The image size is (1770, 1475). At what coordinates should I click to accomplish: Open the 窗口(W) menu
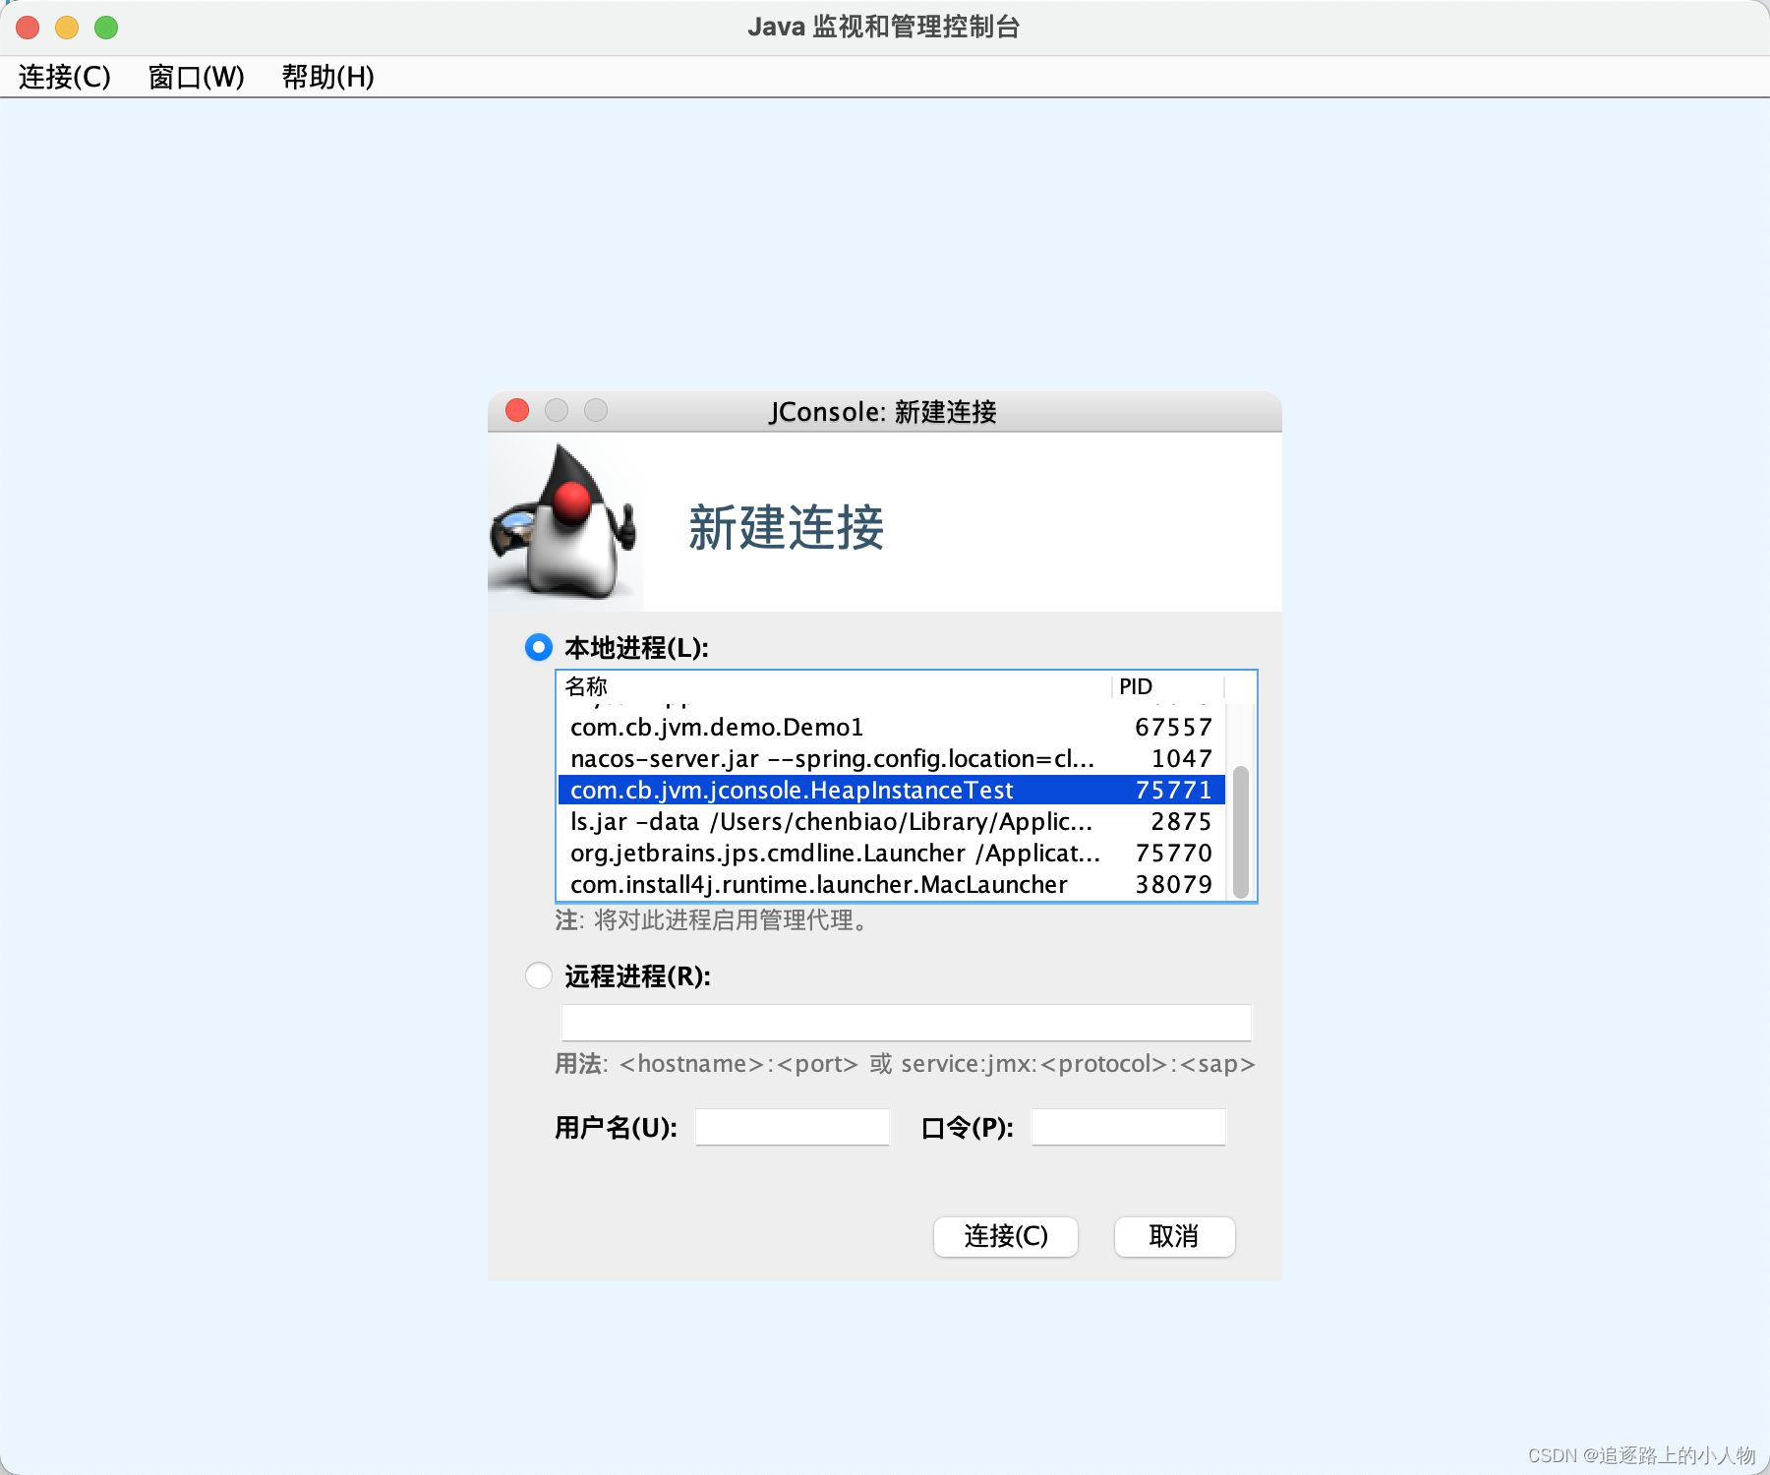coord(196,78)
